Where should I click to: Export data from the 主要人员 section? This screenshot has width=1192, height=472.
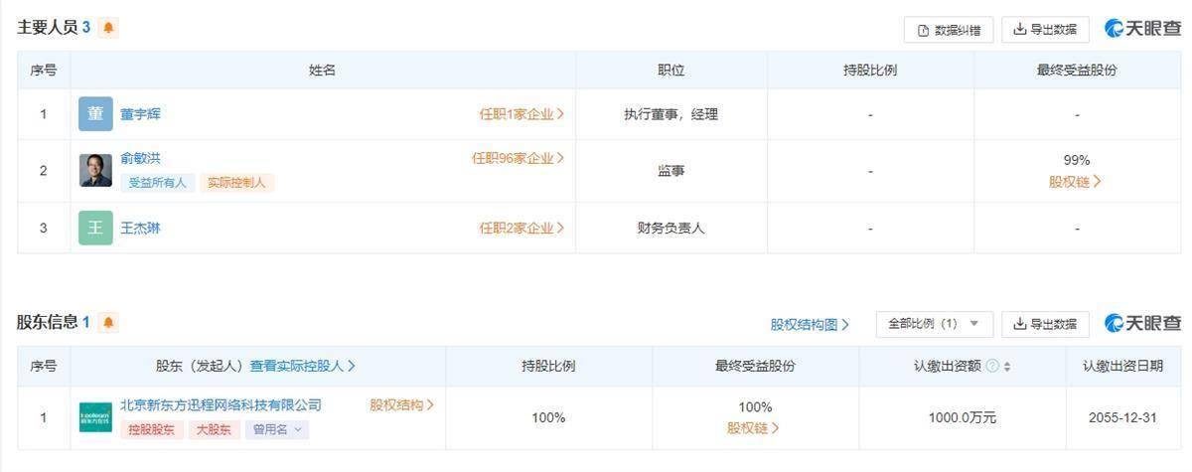tap(1045, 30)
